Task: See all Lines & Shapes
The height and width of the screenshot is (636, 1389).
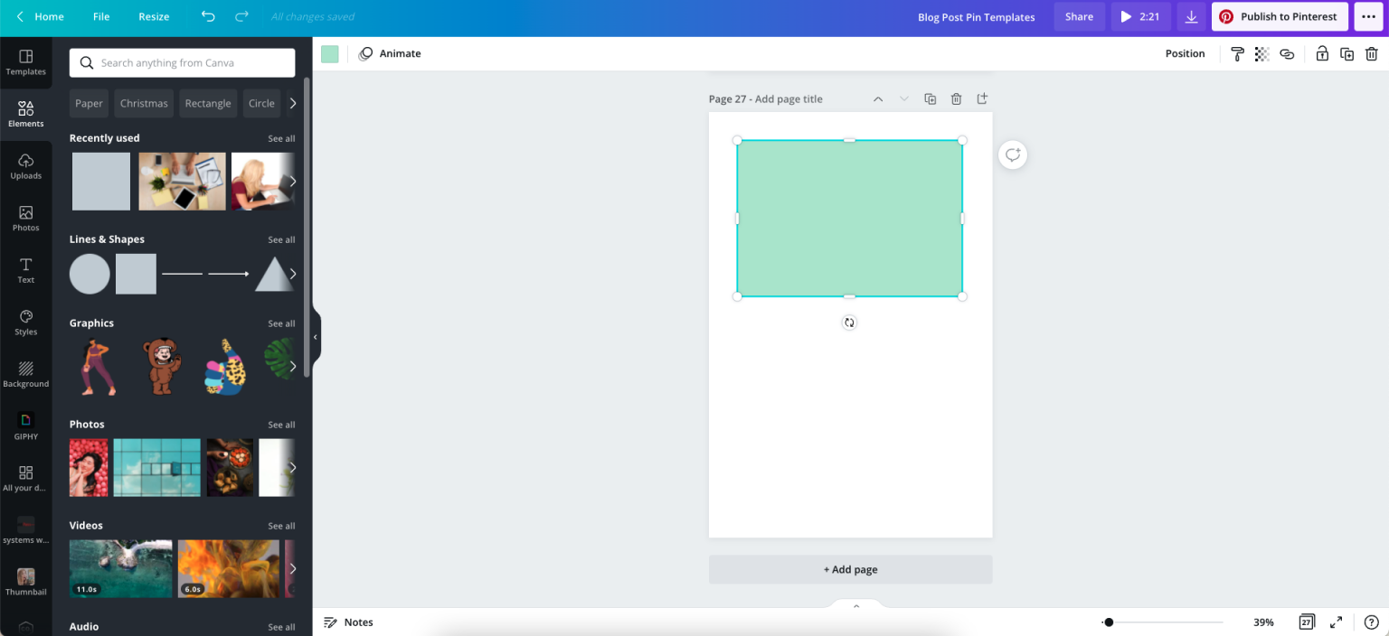Action: point(281,238)
